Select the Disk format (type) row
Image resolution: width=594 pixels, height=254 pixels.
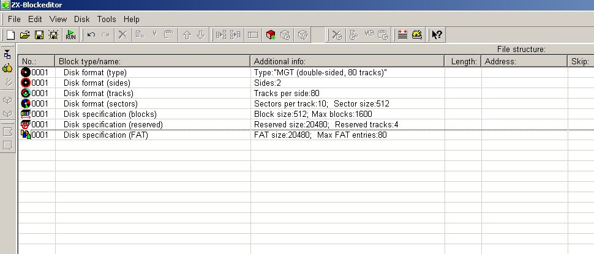pyautogui.click(x=306, y=73)
